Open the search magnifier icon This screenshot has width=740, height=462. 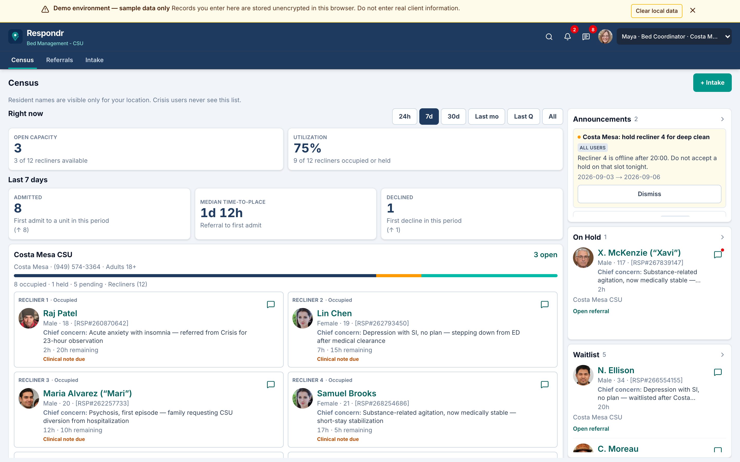click(549, 37)
